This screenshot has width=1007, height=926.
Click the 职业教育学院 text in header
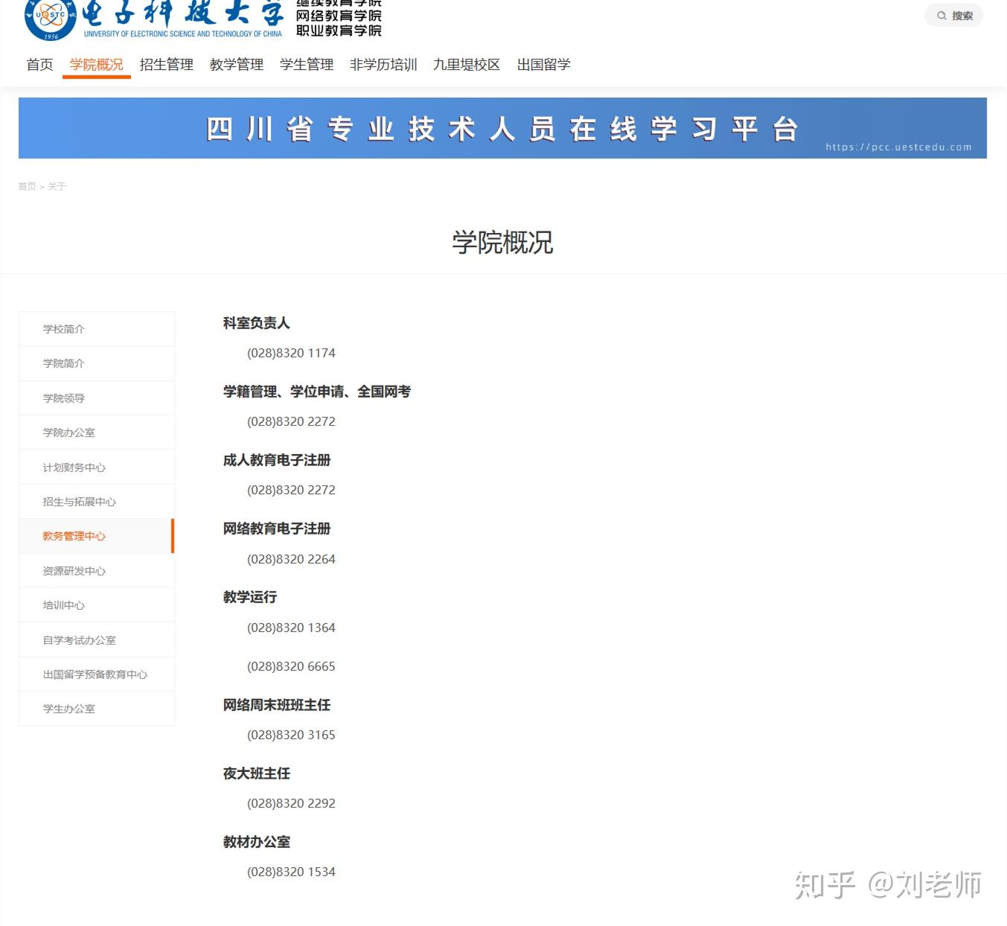pos(339,31)
